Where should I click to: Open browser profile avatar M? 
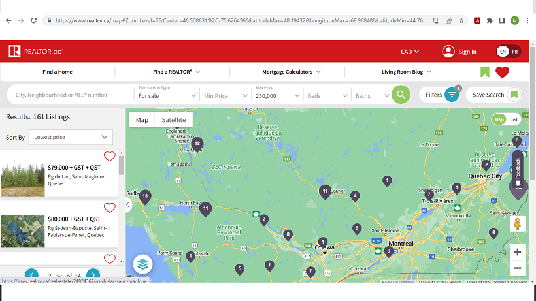click(514, 20)
